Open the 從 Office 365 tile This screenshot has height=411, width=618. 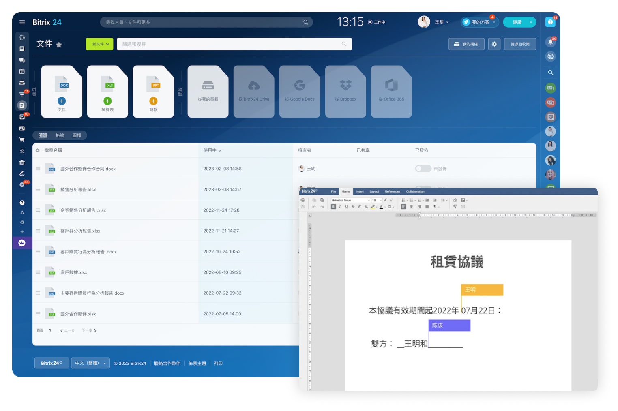tap(391, 92)
